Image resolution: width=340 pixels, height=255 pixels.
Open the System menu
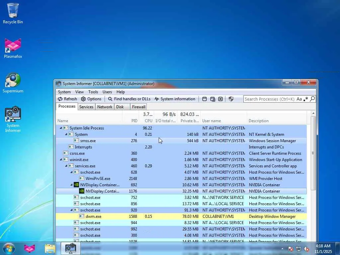click(64, 92)
